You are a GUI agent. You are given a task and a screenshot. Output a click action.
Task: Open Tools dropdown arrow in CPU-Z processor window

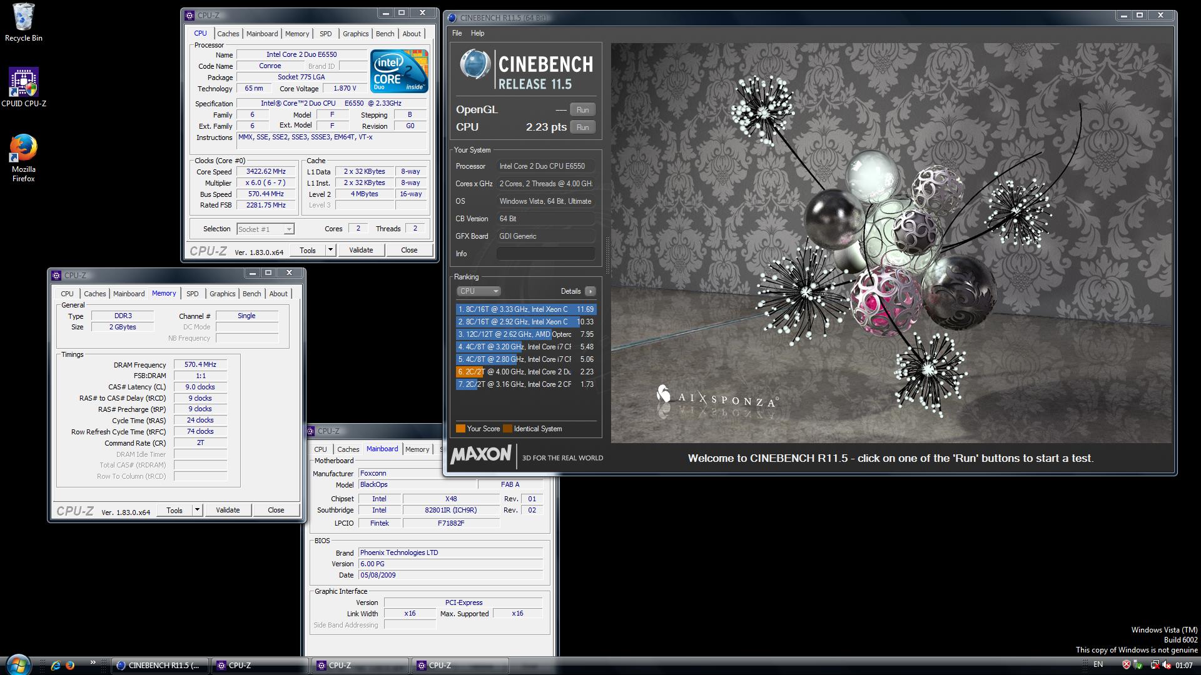coord(331,250)
